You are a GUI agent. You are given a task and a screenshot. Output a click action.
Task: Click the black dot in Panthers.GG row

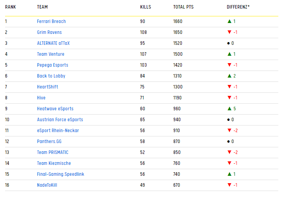pyautogui.click(x=228, y=141)
